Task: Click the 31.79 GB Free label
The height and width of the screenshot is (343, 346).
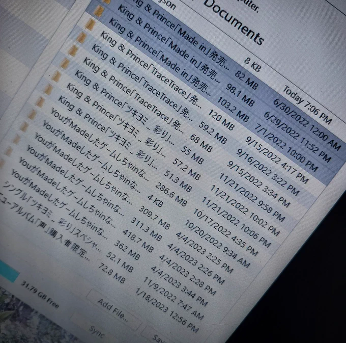Action: (40, 295)
